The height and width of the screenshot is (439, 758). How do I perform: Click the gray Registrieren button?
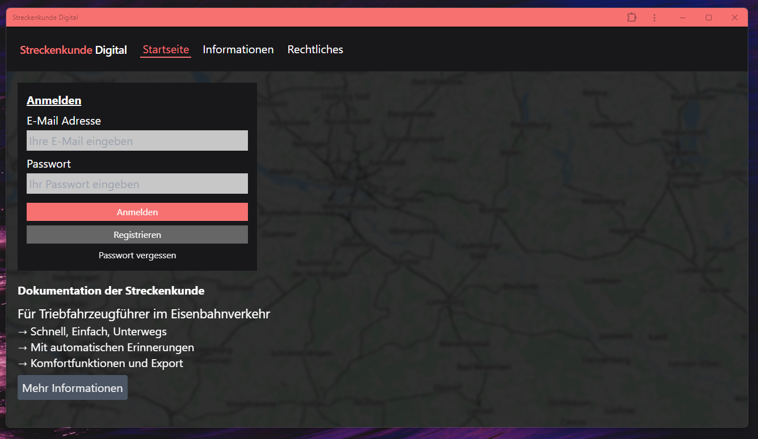pyautogui.click(x=137, y=235)
